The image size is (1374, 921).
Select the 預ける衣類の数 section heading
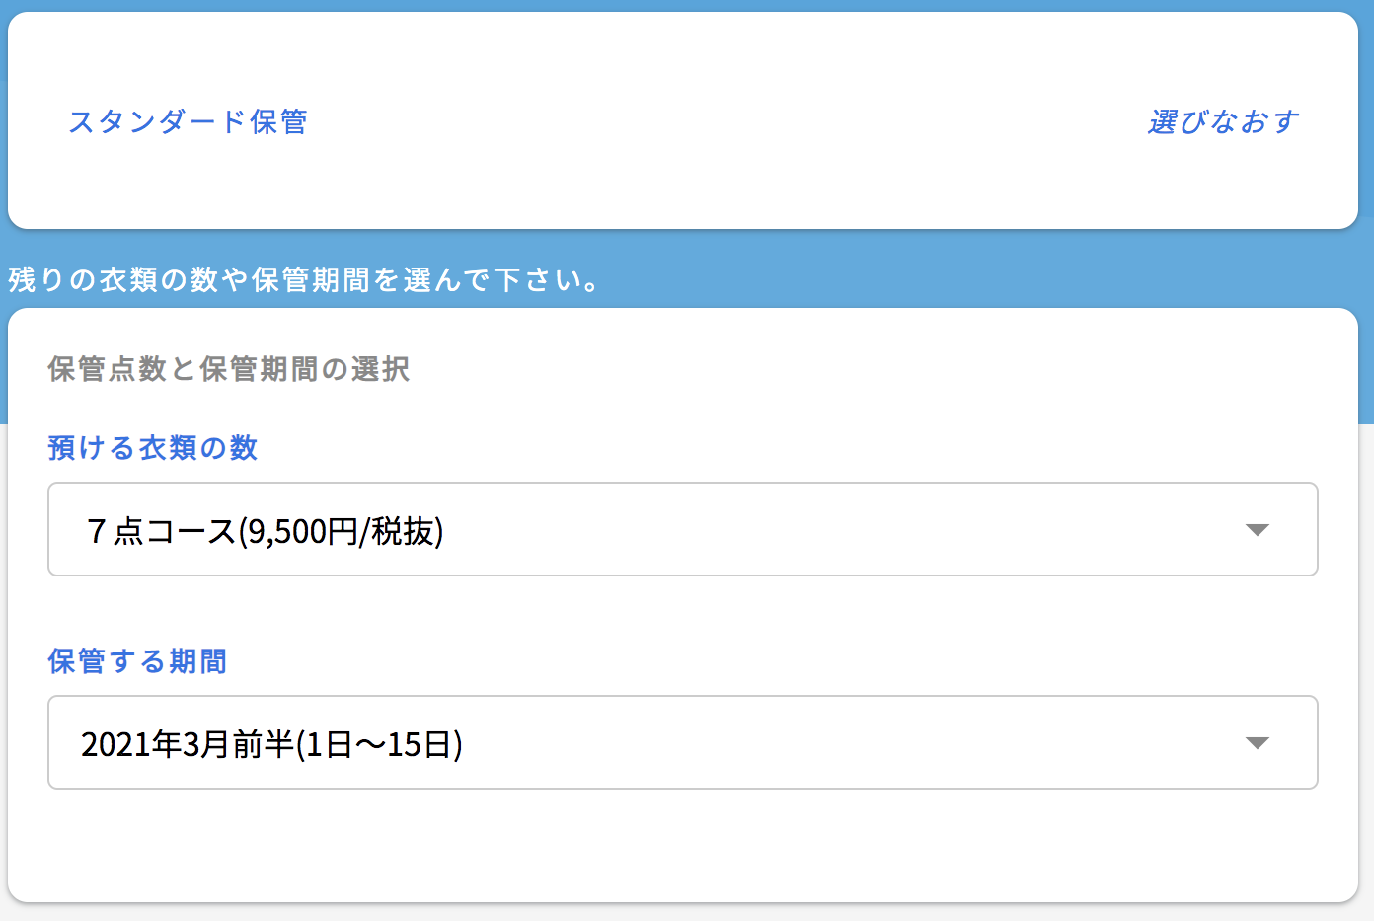click(x=152, y=447)
